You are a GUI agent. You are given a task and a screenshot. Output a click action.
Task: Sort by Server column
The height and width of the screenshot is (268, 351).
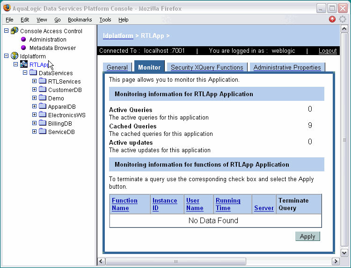tap(264, 208)
